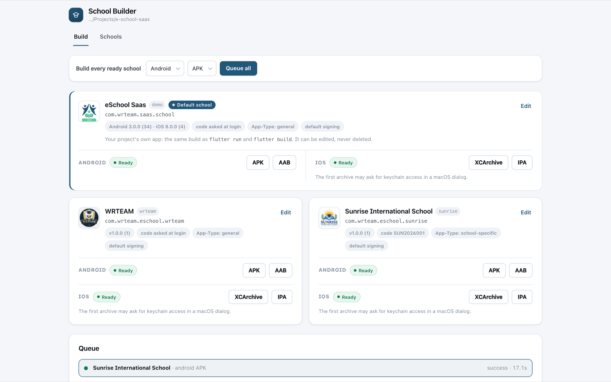Click the School Builder graduation cap logo
611x382 pixels.
76,15
